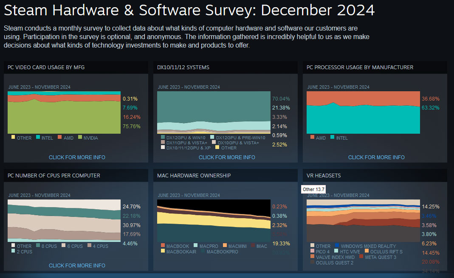Click the VR headsets area chart
The image size is (454, 278).
tap(363, 221)
